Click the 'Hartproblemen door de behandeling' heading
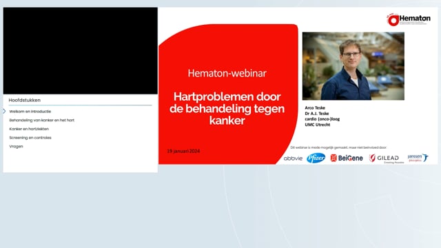Screen dimensions: 441x248 coord(227,109)
